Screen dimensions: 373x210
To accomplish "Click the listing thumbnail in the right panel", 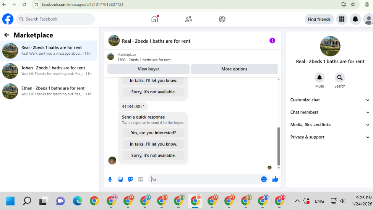I will (x=330, y=46).
